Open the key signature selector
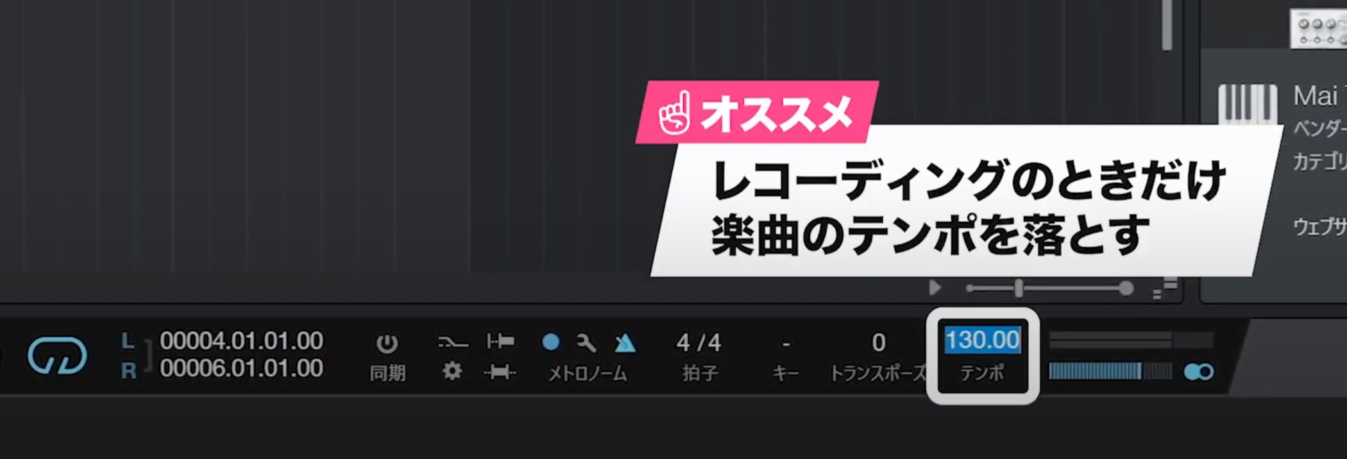The image size is (1347, 459). point(786,344)
